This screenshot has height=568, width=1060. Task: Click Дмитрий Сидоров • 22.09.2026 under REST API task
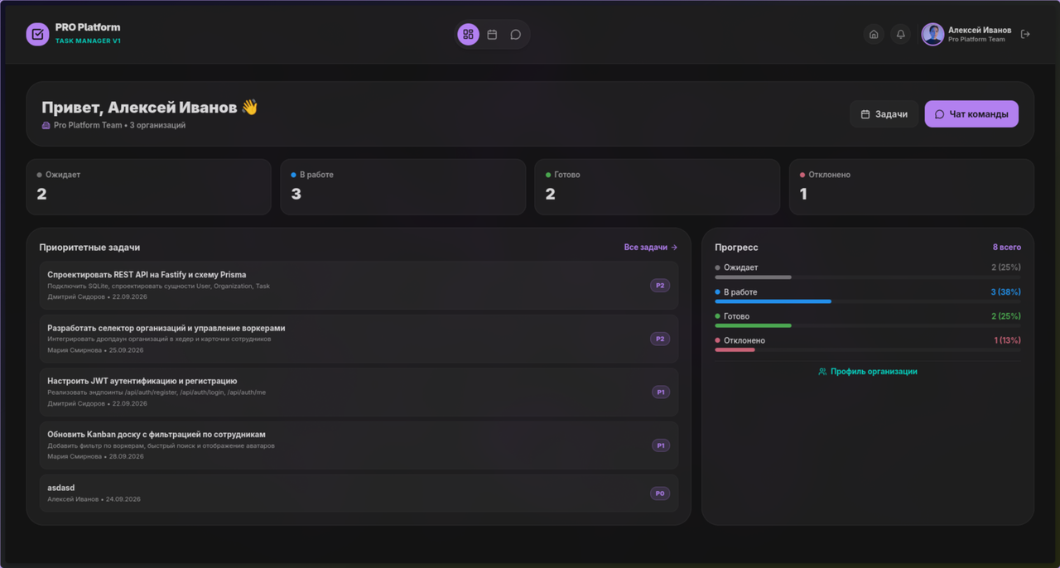[x=97, y=297]
